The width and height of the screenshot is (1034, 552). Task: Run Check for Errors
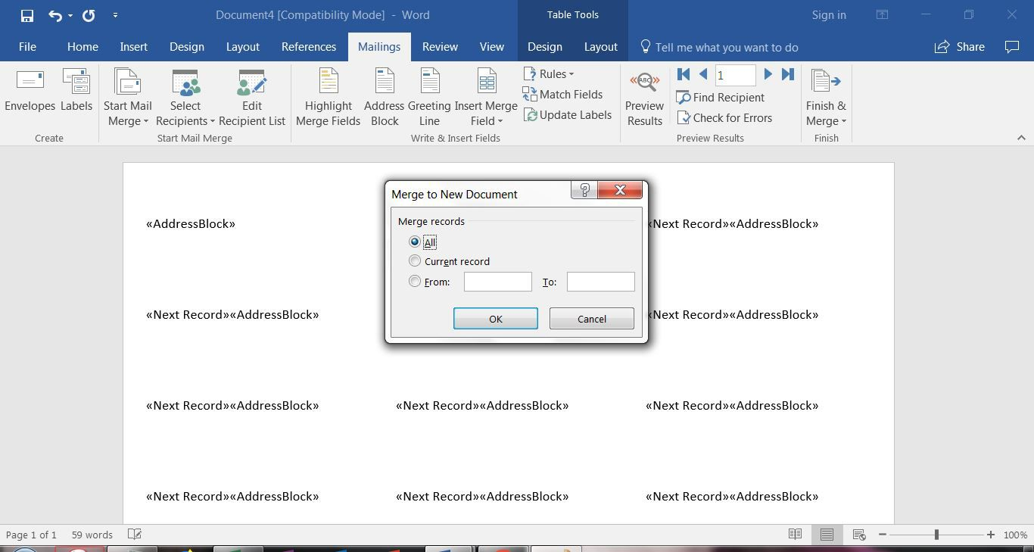tap(725, 118)
